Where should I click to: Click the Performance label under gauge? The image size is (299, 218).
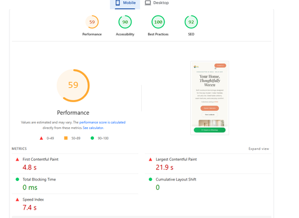tap(92, 34)
